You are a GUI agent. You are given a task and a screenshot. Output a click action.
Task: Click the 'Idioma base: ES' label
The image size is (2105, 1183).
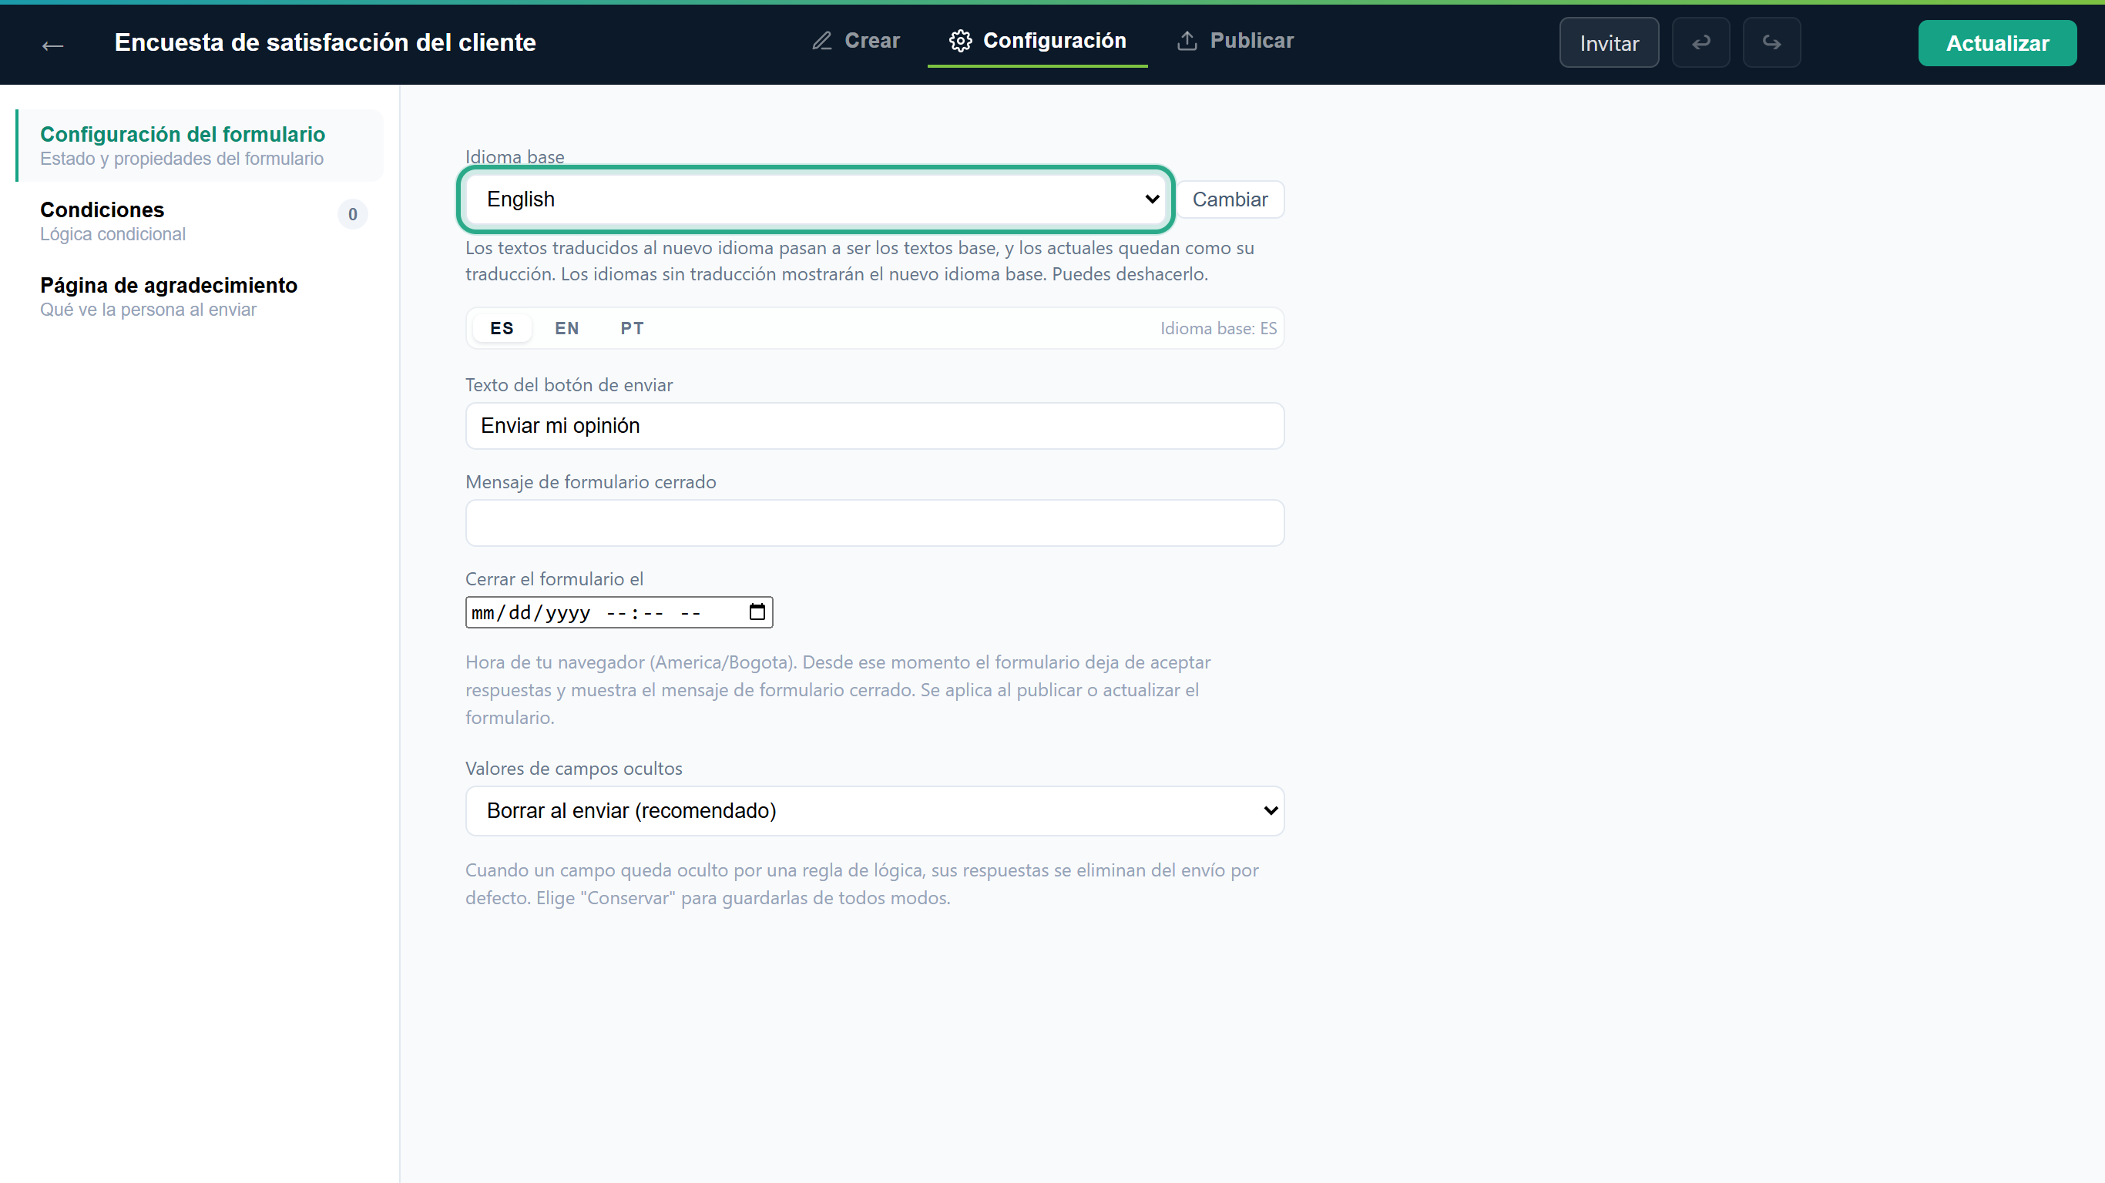(x=1217, y=328)
